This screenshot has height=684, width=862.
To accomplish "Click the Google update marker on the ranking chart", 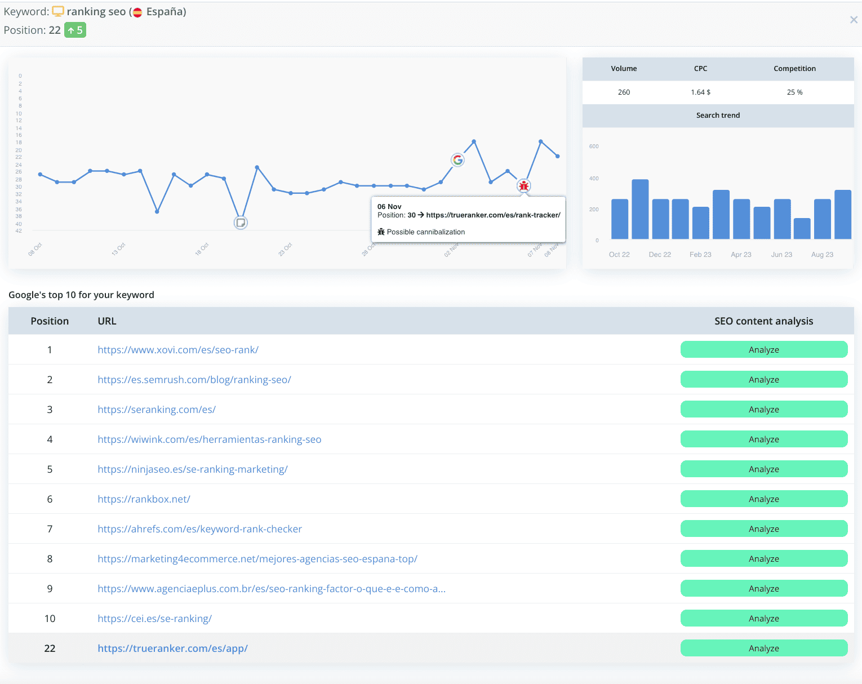I will coord(457,159).
